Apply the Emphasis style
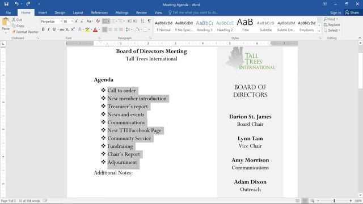This screenshot has width=363, height=204. click(x=306, y=25)
